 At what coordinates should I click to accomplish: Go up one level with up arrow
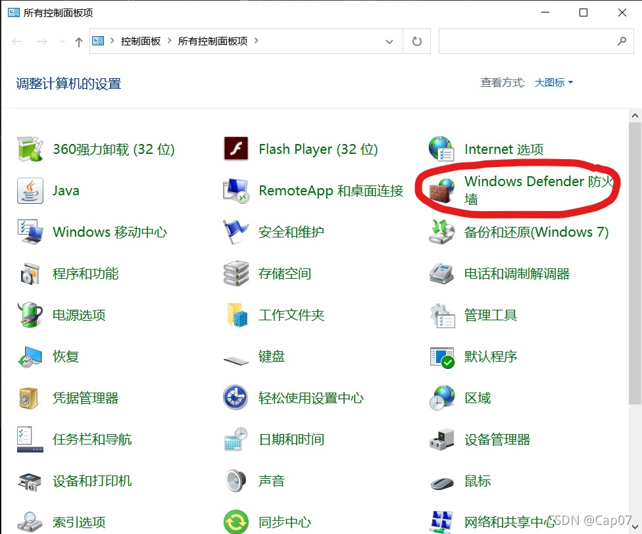coord(79,41)
